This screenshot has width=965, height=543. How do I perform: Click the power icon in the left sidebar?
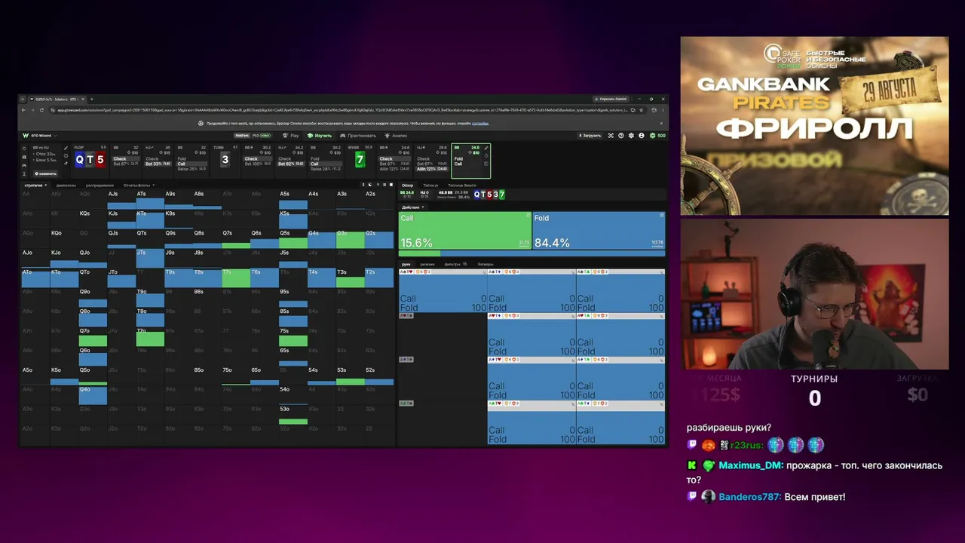point(26,148)
